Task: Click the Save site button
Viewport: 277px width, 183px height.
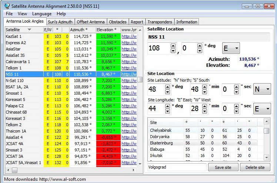Action: (223, 167)
